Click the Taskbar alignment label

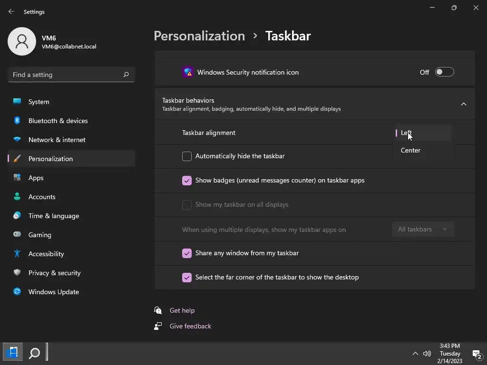209,133
